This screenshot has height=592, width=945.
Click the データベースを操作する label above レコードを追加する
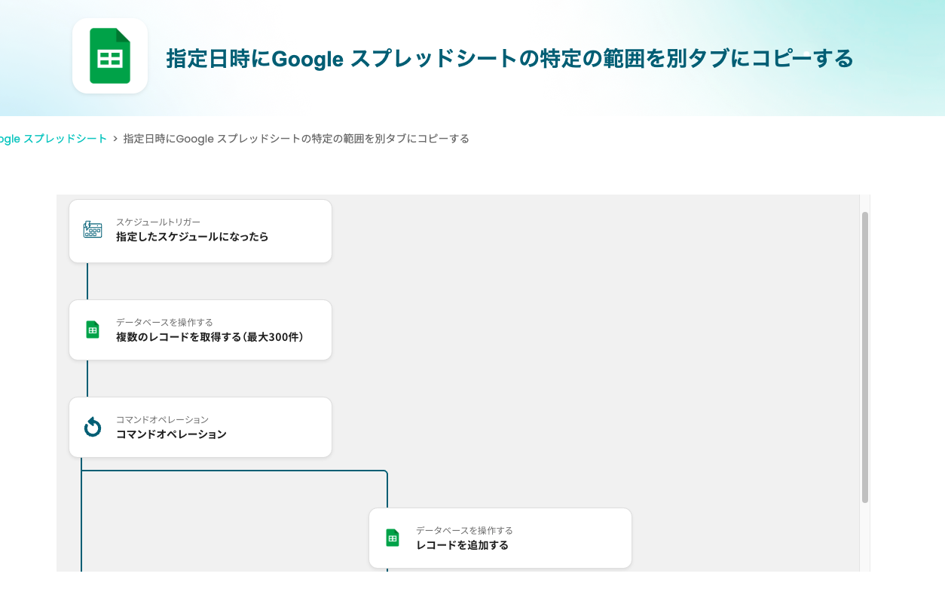464,531
